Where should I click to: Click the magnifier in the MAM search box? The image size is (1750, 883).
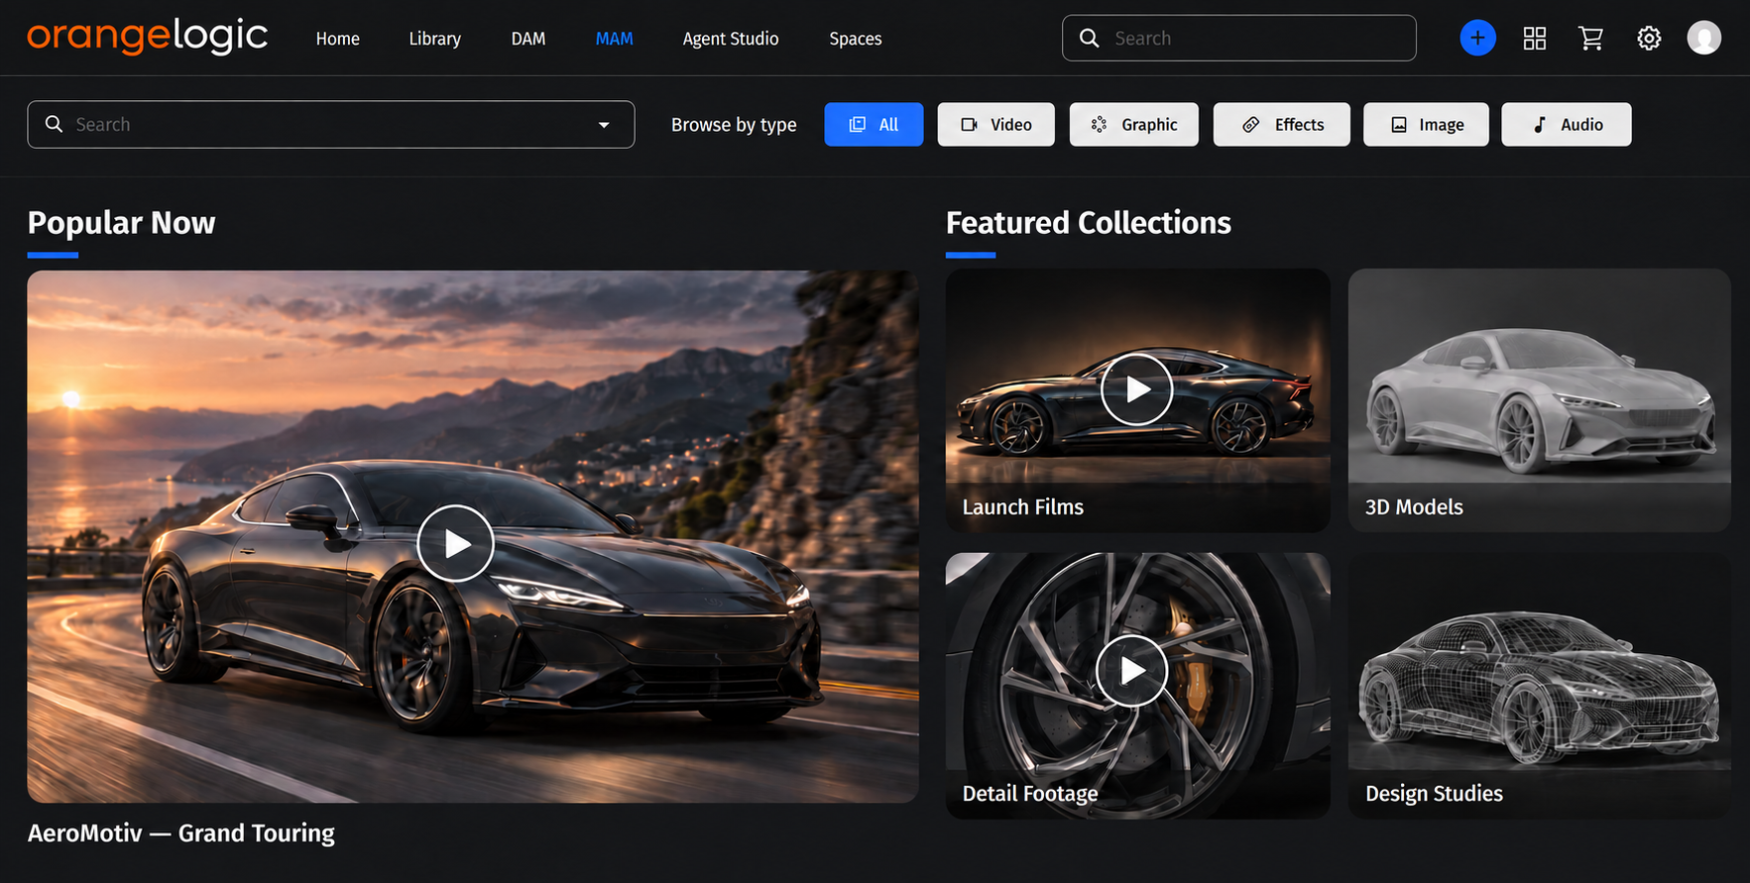coord(55,124)
